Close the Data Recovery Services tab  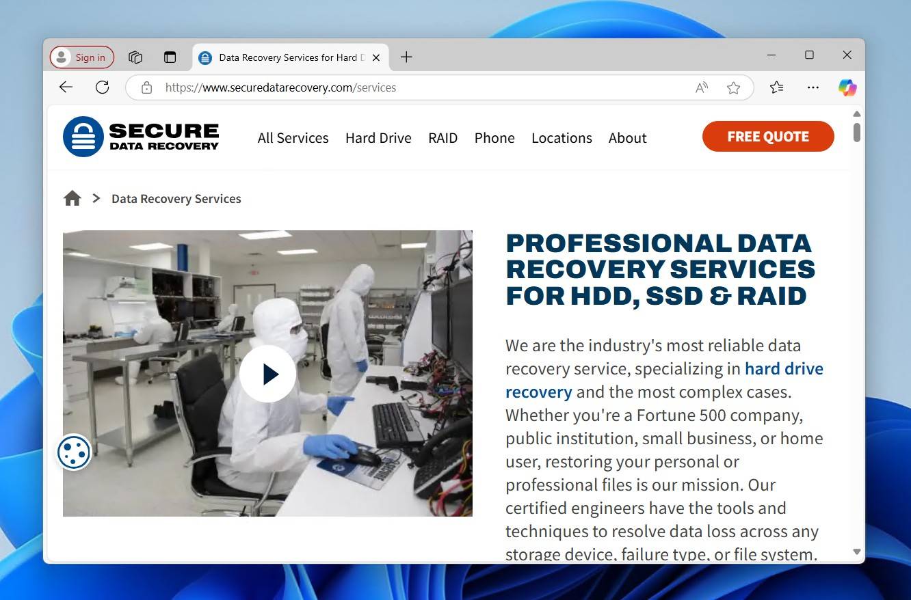[x=375, y=57]
